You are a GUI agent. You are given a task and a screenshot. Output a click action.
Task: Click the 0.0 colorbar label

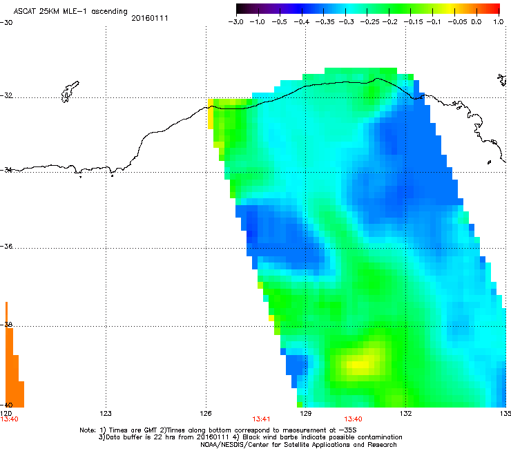pyautogui.click(x=476, y=22)
